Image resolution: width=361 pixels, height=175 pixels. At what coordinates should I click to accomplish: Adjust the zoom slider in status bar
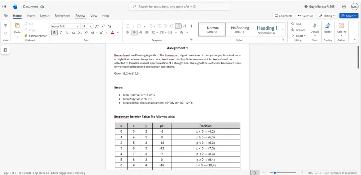coord(275,173)
